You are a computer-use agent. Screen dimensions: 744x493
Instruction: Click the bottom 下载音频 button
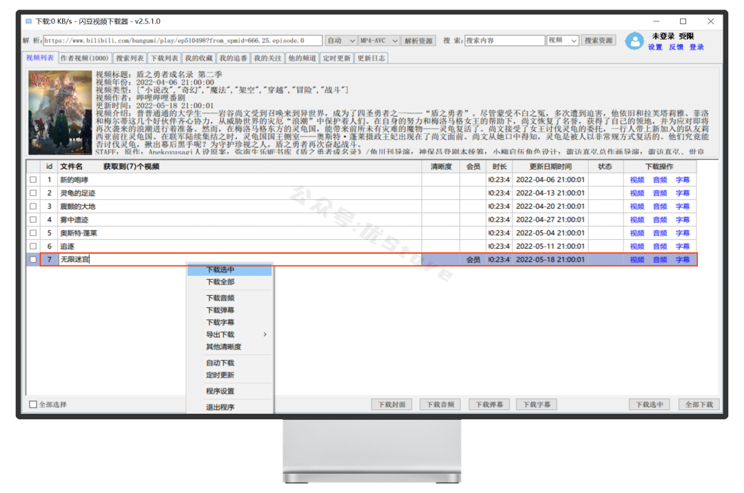[x=440, y=405]
